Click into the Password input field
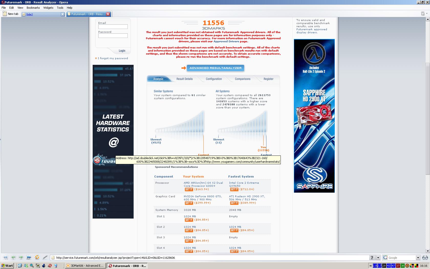This screenshot has height=269, width=430. [113, 36]
